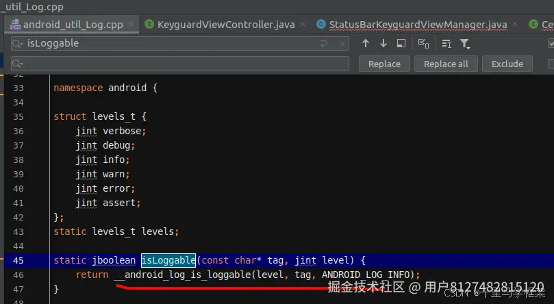Click line number 33 in the gutter
The height and width of the screenshot is (304, 554).
18,88
